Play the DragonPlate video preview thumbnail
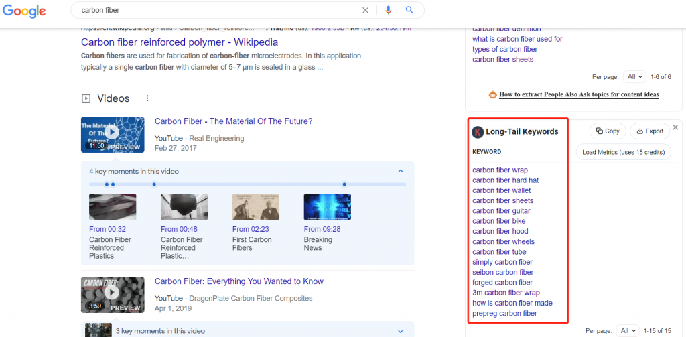Screen dimensions: 686x337 point(113,294)
